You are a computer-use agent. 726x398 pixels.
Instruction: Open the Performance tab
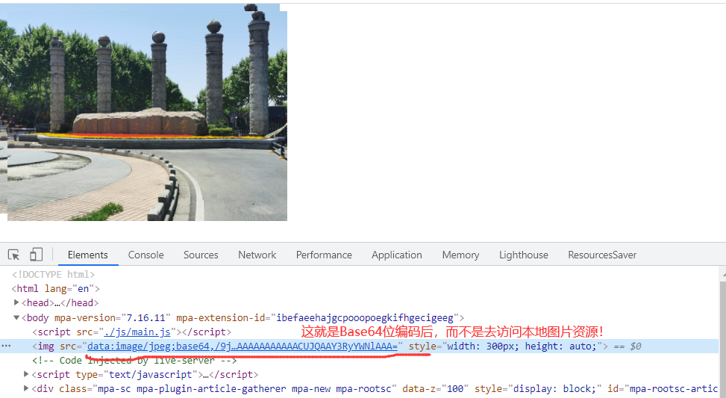(324, 255)
